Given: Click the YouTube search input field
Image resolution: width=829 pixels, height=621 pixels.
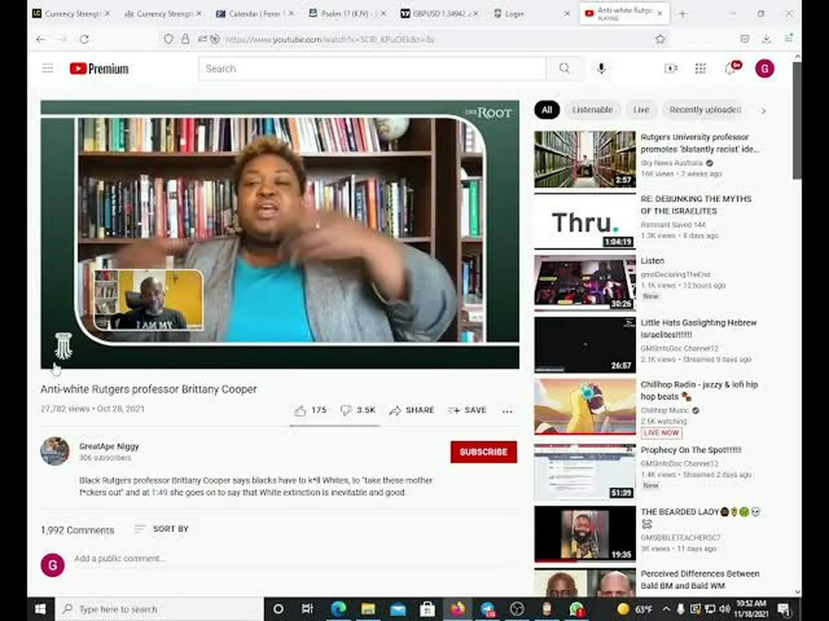Looking at the screenshot, I should pos(372,69).
